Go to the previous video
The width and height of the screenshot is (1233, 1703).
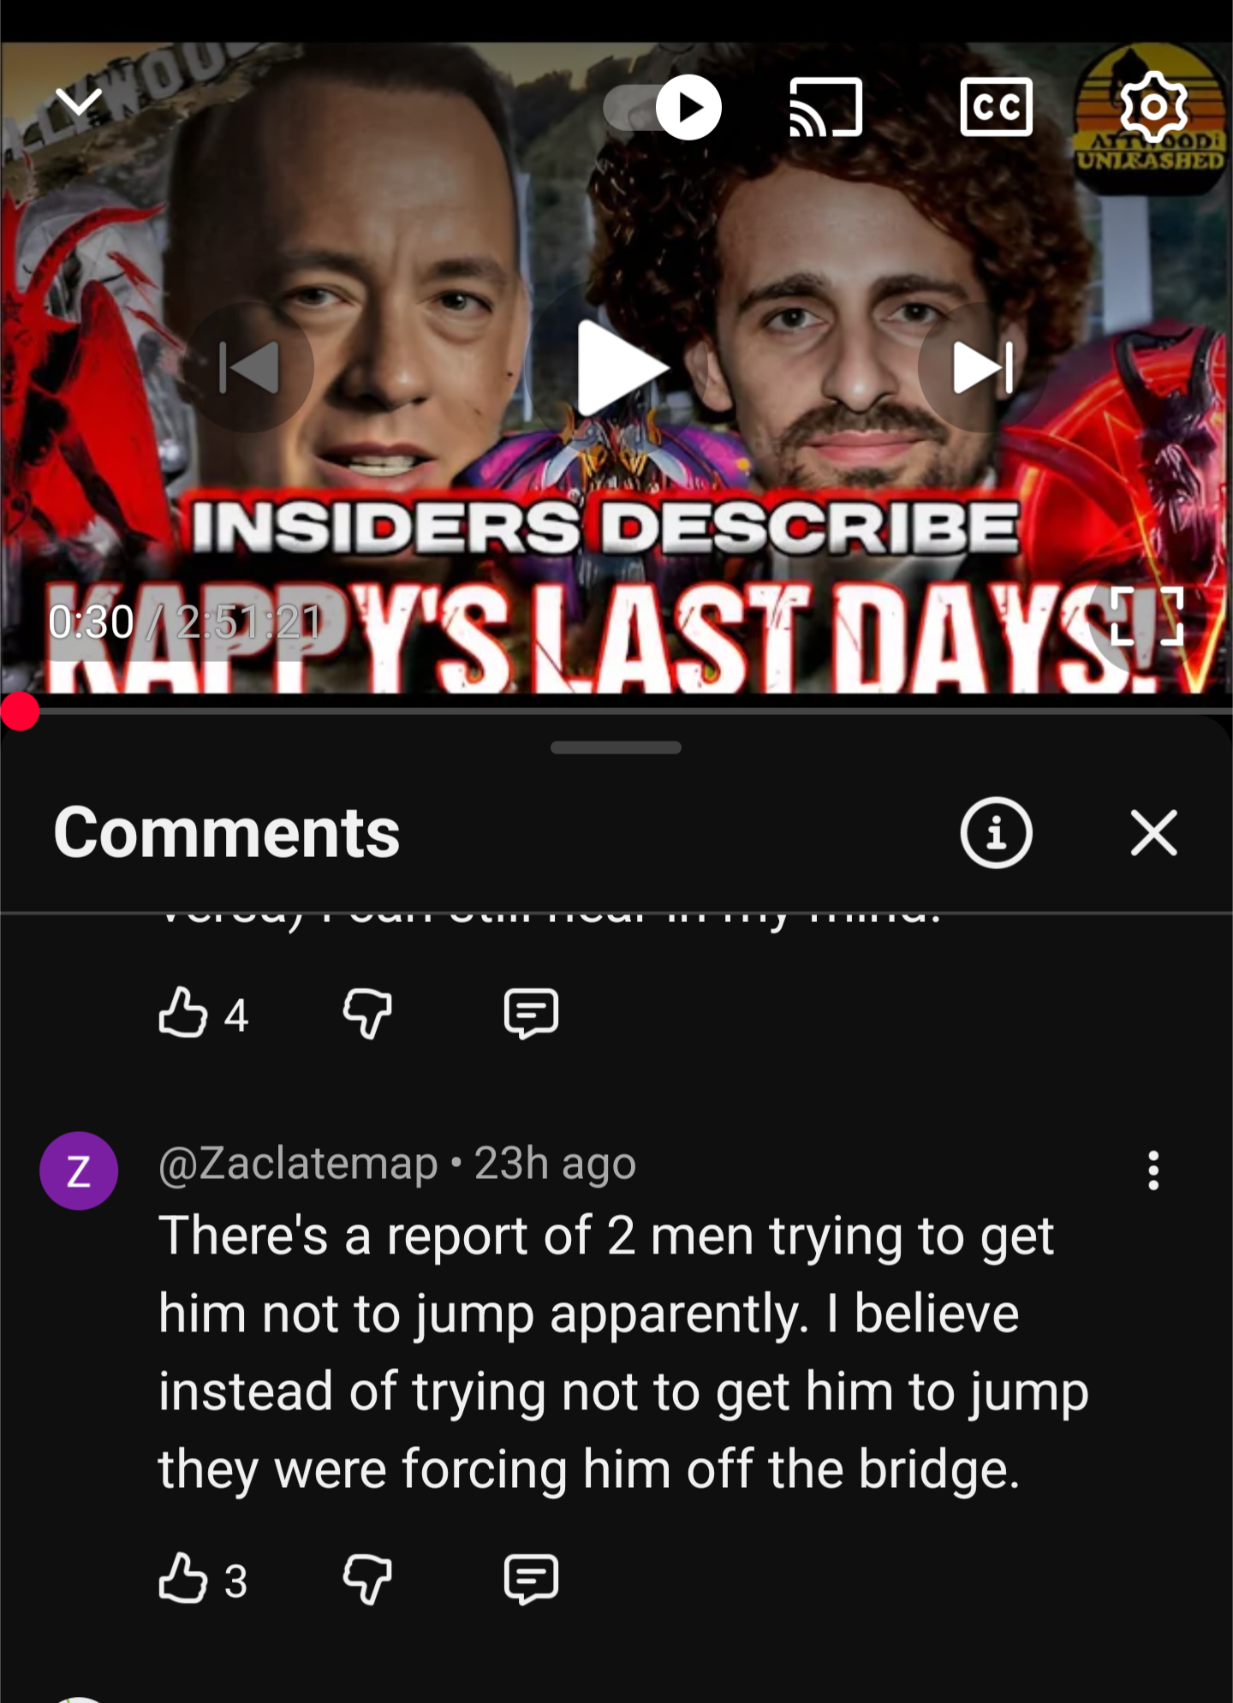point(249,368)
